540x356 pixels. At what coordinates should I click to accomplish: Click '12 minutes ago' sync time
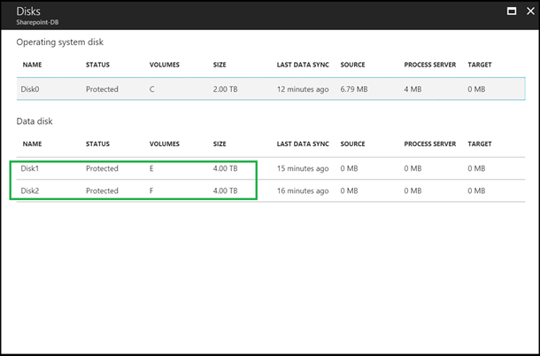[x=303, y=89]
